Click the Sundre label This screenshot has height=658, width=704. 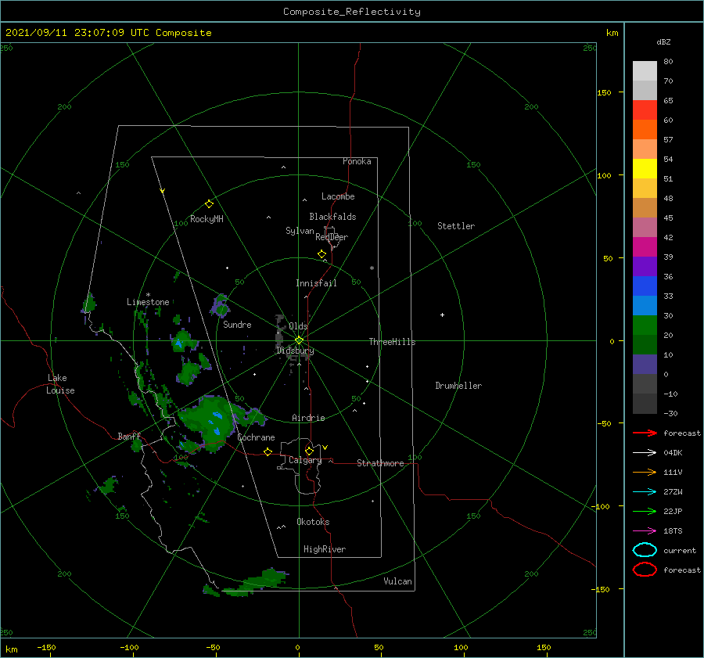[237, 324]
